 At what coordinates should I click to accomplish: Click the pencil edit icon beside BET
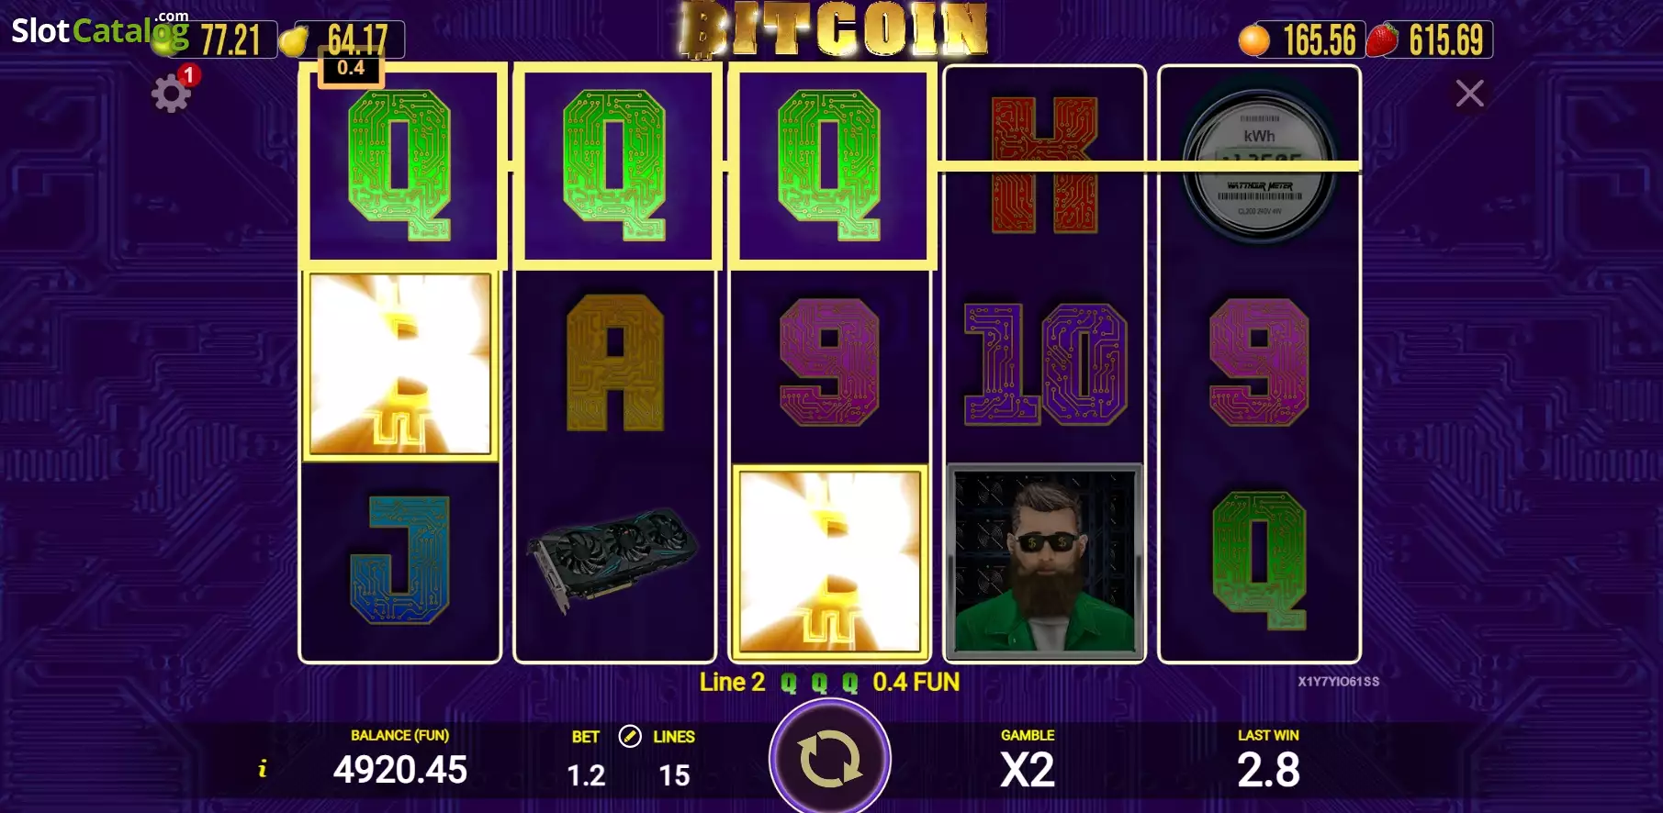630,736
